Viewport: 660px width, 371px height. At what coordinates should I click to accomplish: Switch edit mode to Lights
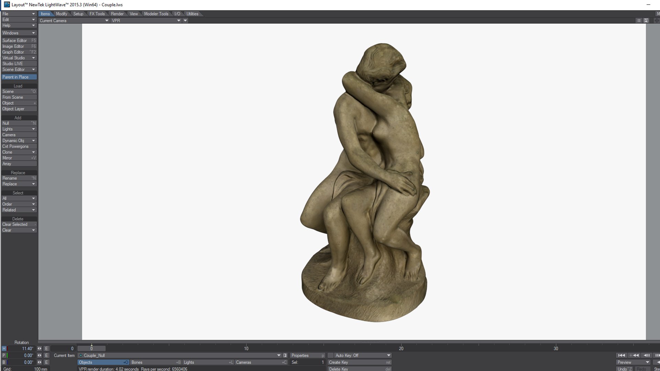208,362
